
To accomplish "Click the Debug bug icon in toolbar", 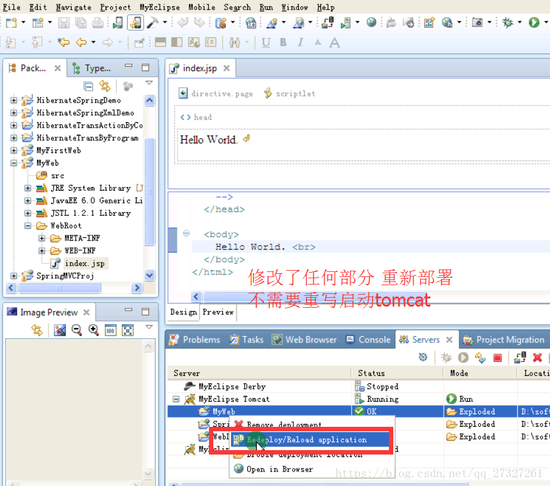I will click(x=508, y=23).
